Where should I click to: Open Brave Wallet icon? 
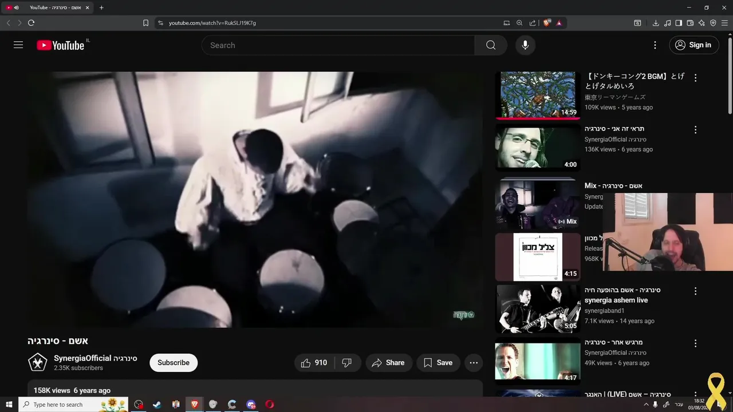[690, 23]
